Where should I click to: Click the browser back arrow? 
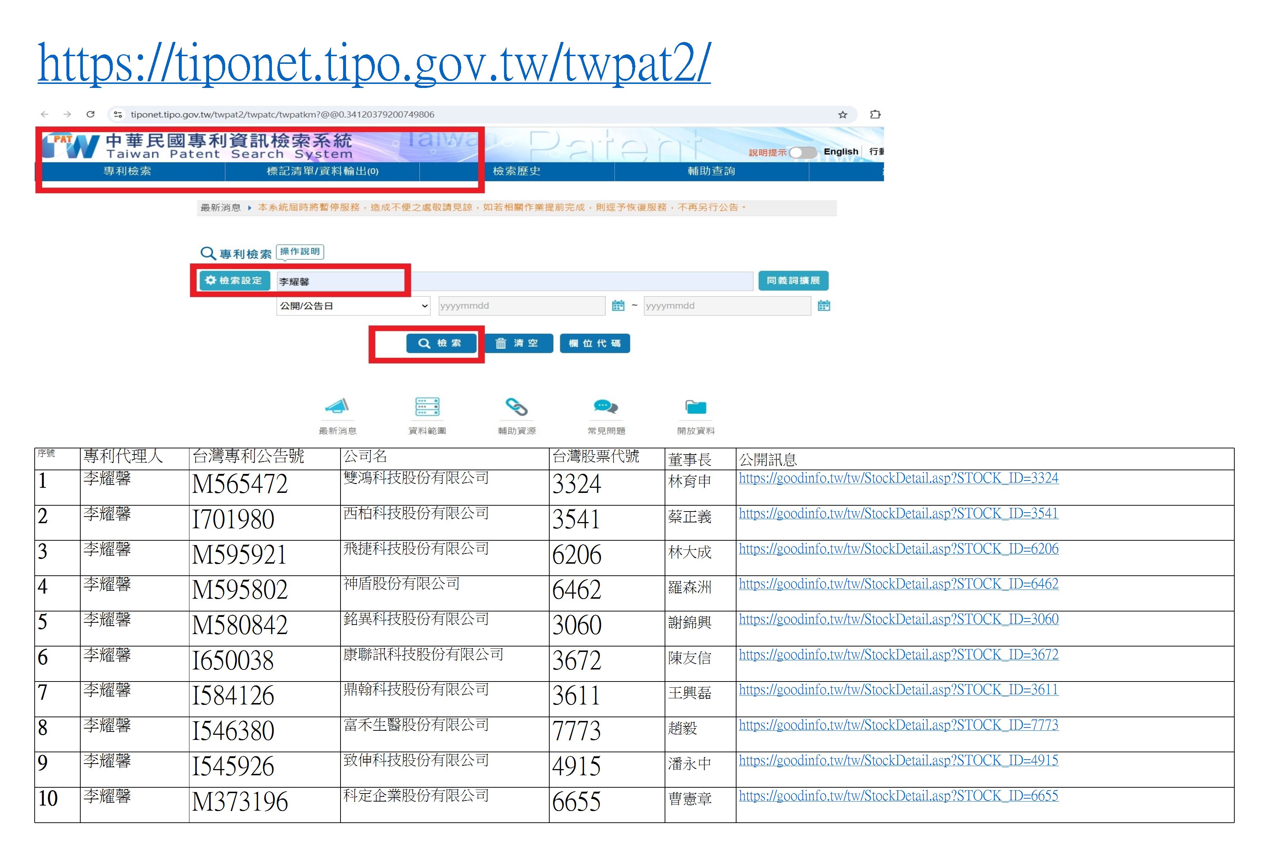pos(45,115)
